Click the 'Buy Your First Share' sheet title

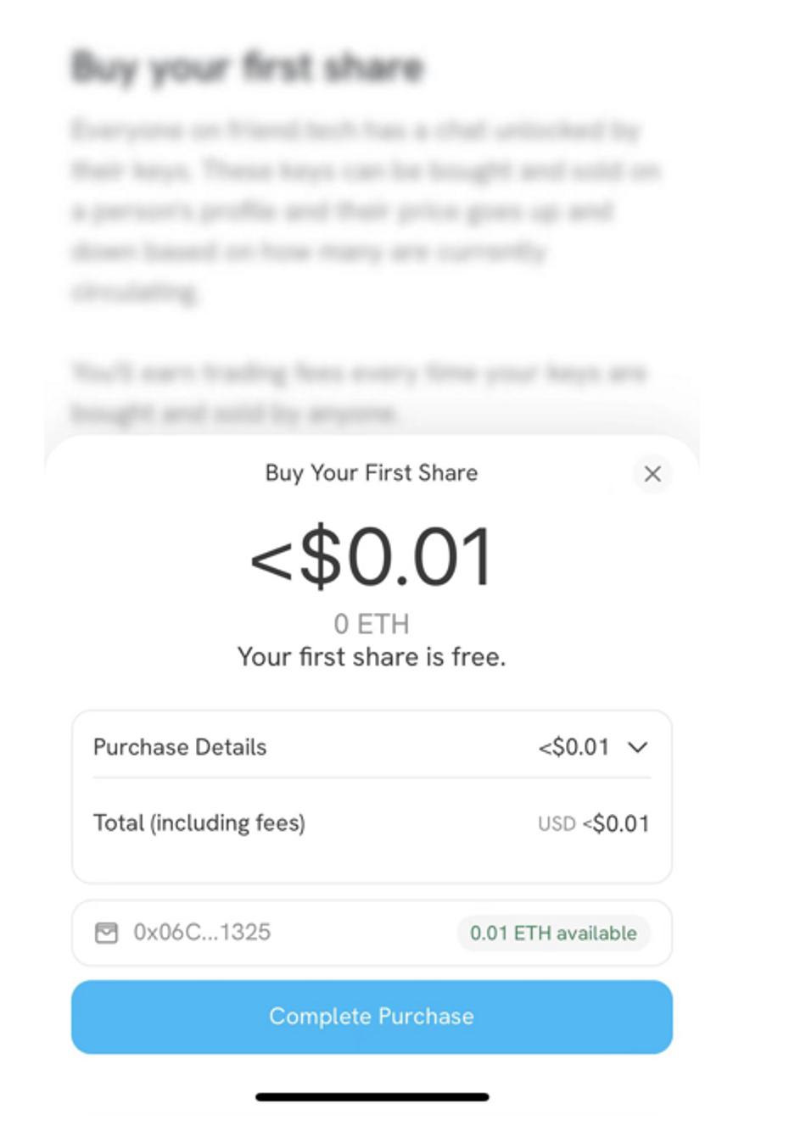point(372,473)
